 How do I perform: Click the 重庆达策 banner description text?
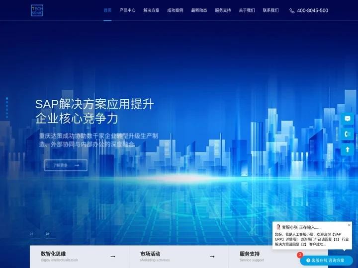click(98, 140)
